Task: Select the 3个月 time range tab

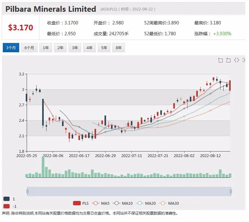Action: (11, 48)
